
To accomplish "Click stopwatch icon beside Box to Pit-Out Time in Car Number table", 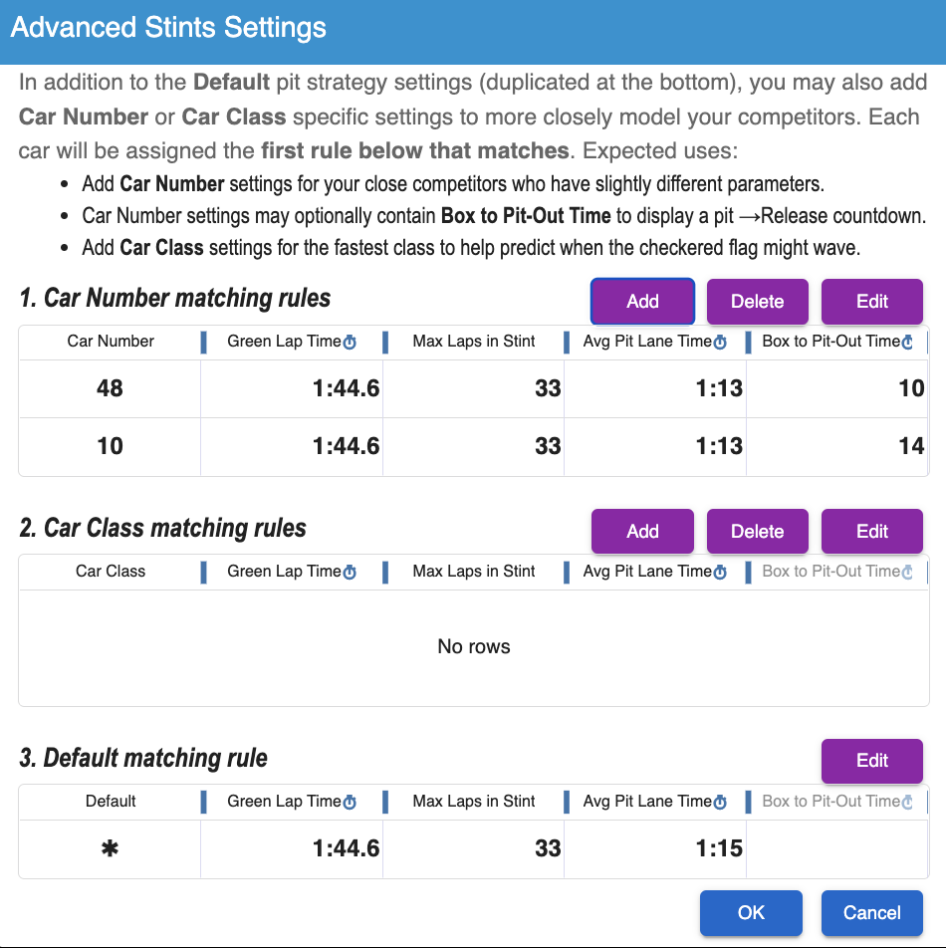I will click(907, 343).
